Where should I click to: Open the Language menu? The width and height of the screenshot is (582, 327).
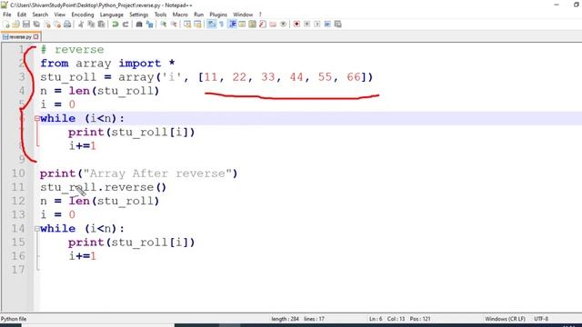tap(112, 15)
